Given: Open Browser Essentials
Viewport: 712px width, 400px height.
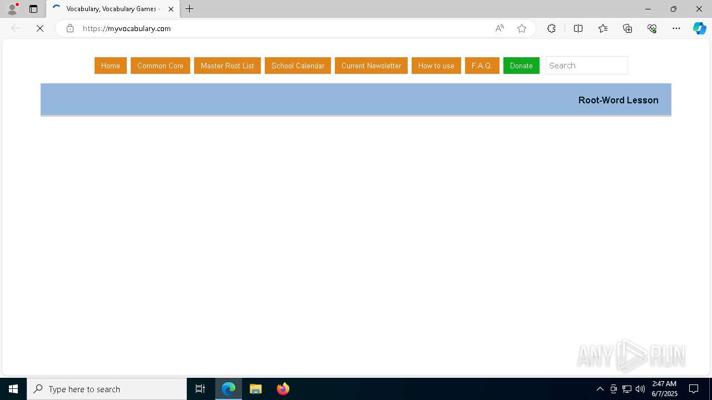Looking at the screenshot, I should pyautogui.click(x=652, y=28).
